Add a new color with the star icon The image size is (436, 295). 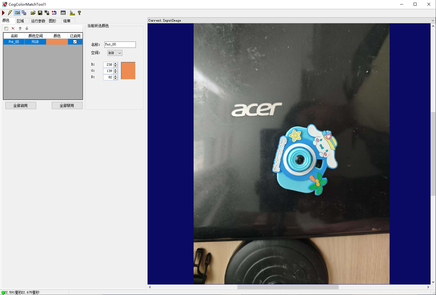(6, 28)
